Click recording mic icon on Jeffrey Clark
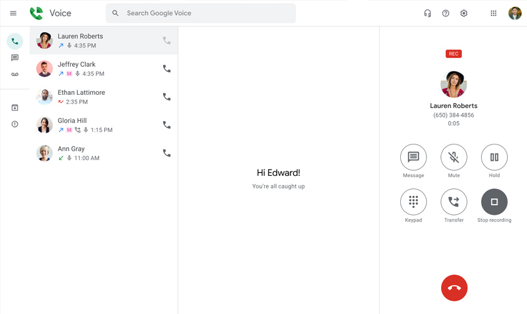The height and width of the screenshot is (314, 527). (x=78, y=73)
